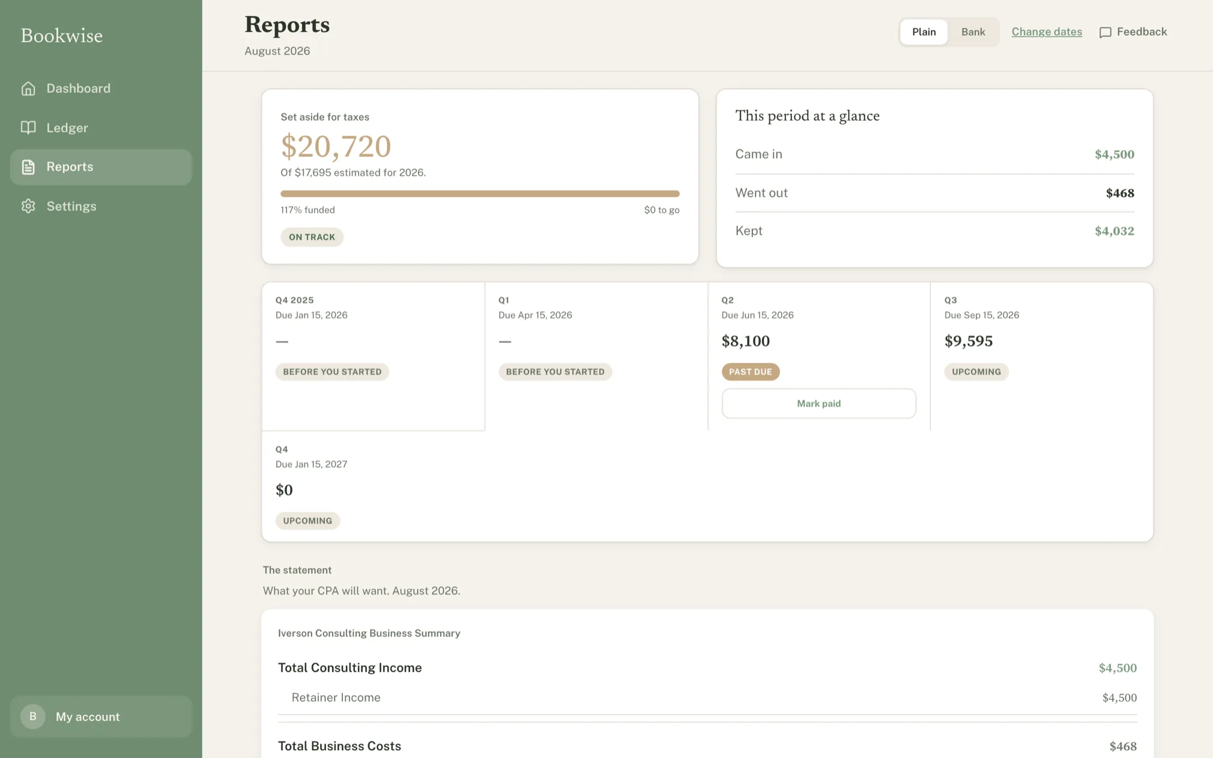Click the 'Of $17,695 estimated for 2026' text
Viewport: 1213px width, 758px height.
pos(353,172)
